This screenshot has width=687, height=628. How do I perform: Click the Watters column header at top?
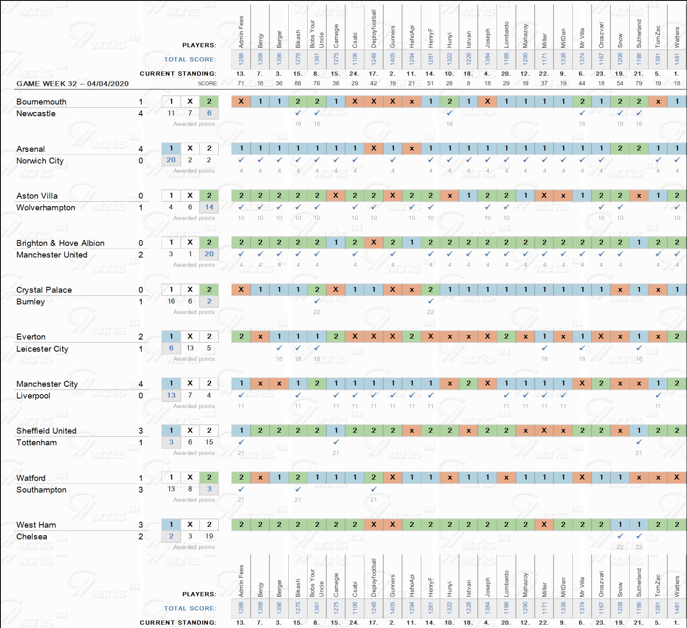point(677,37)
